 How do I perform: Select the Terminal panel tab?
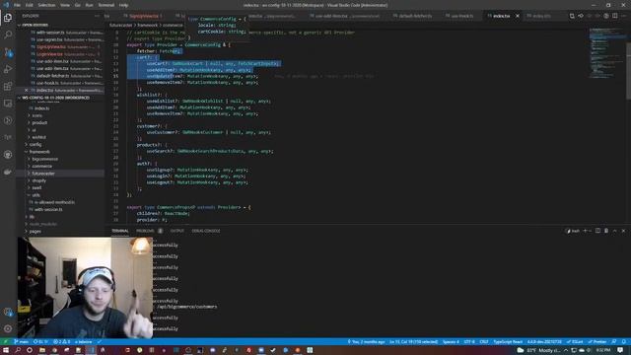pyautogui.click(x=120, y=231)
